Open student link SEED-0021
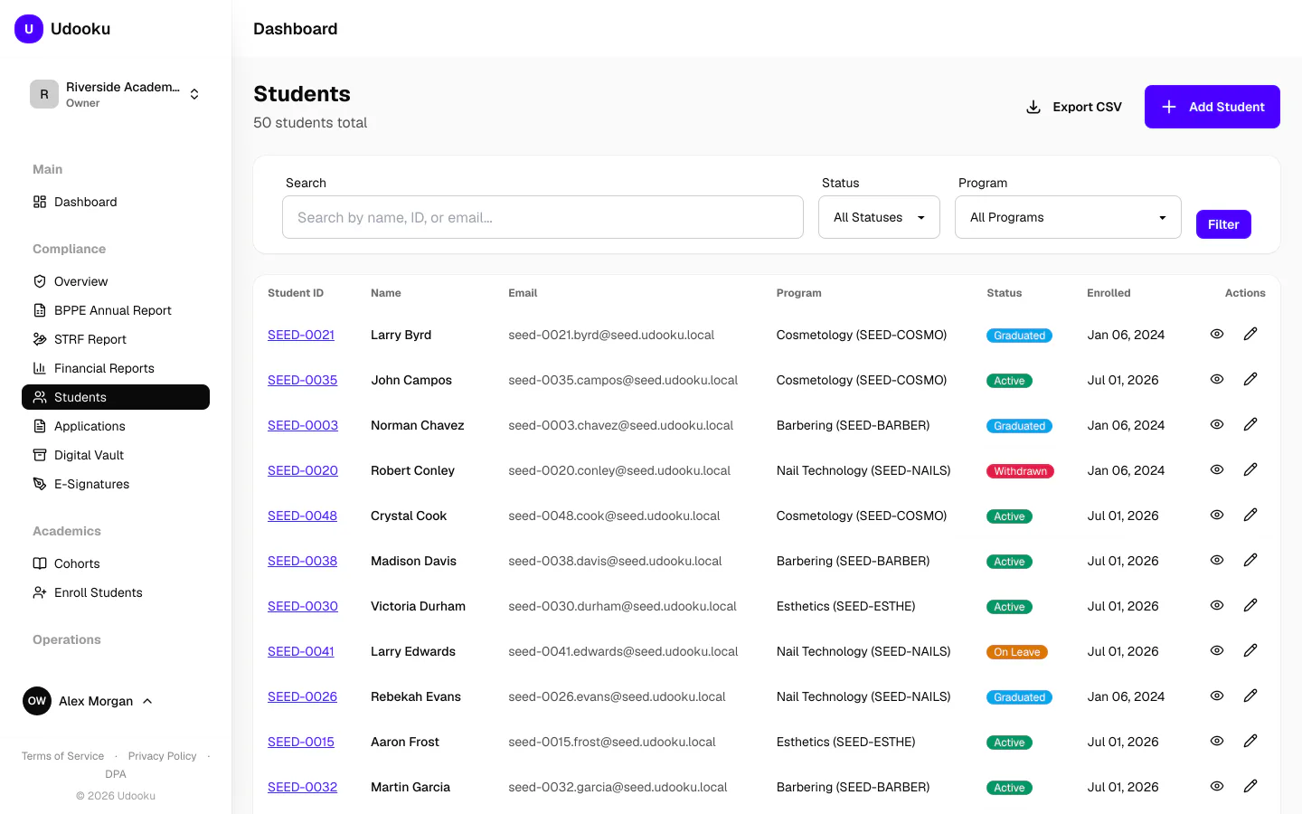 (301, 335)
